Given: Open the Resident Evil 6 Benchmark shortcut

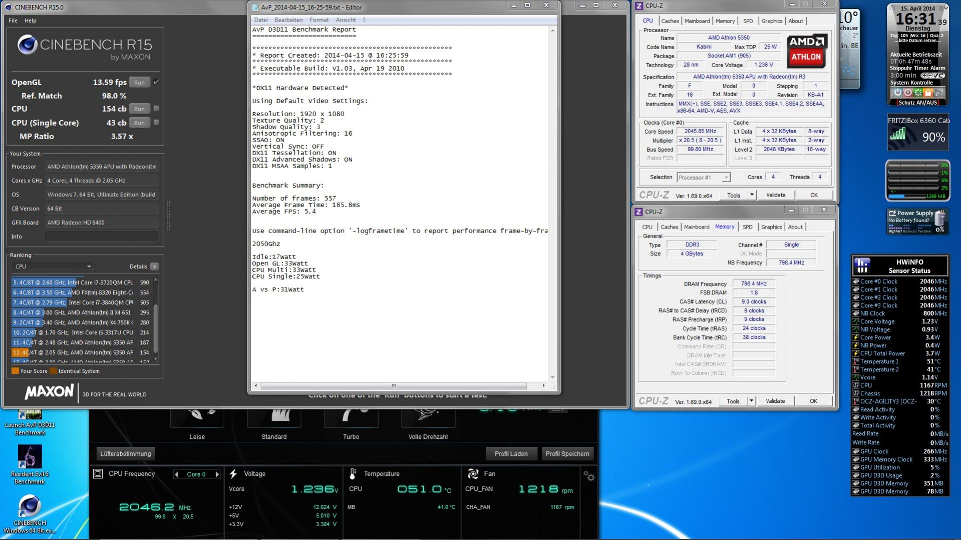Looking at the screenshot, I should point(30,464).
